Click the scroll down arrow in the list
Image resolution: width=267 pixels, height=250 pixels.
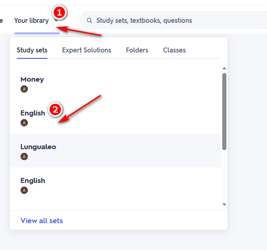[224, 204]
